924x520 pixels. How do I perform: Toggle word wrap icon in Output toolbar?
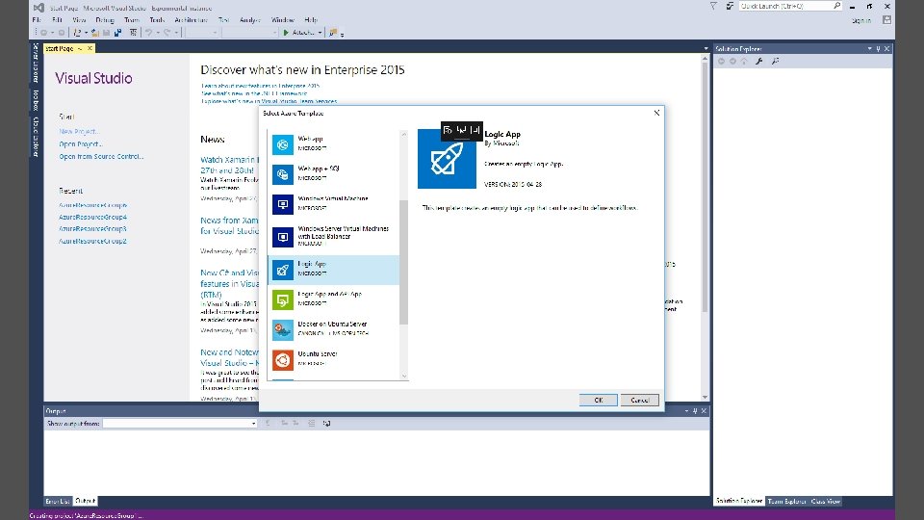click(326, 424)
